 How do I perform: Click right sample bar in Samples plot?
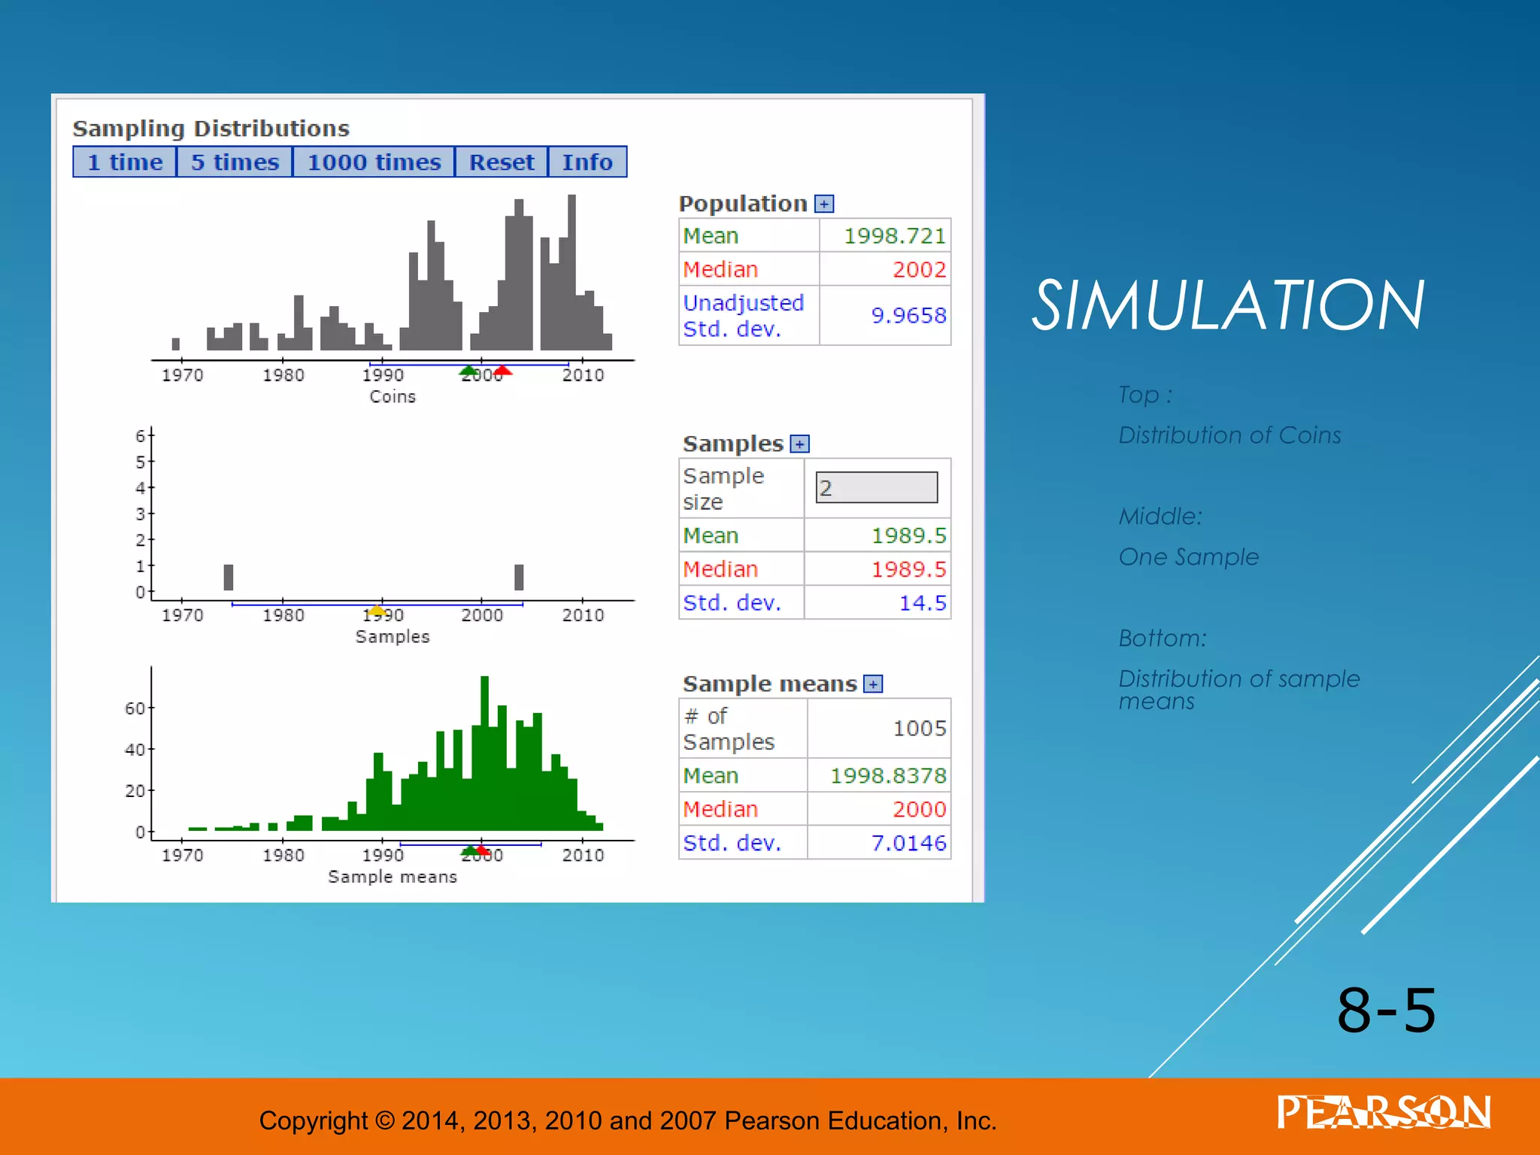(x=519, y=577)
